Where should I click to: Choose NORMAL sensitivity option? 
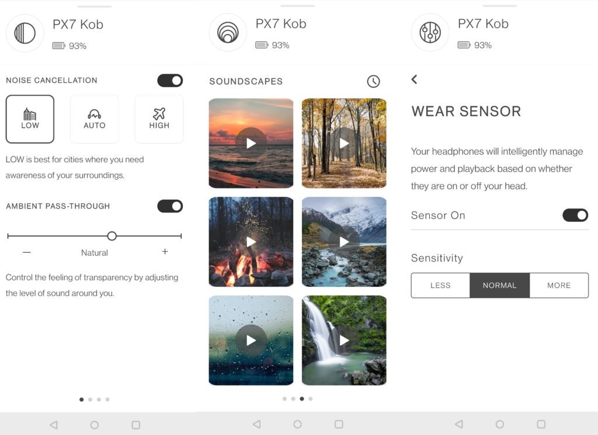point(500,285)
